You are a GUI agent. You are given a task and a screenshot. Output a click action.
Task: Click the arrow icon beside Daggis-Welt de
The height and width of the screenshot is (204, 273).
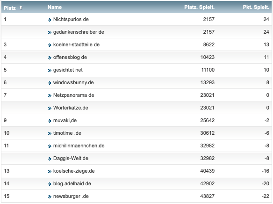point(50,159)
